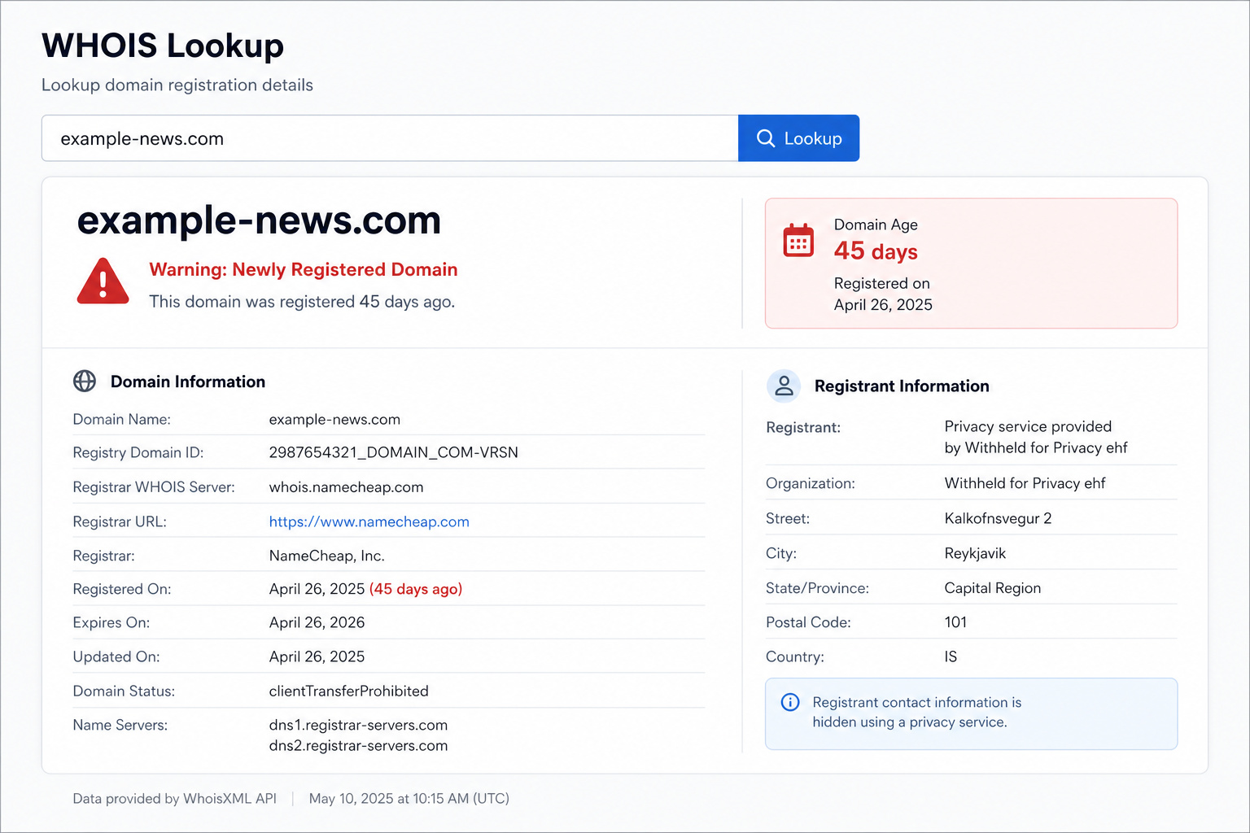Viewport: 1250px width, 833px height.
Task: Click 'This domain was registered 45 days ago.' text
Action: click(x=302, y=302)
